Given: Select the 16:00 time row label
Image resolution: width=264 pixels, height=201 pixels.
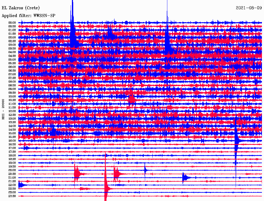Looking at the screenshot, I should [12, 141].
